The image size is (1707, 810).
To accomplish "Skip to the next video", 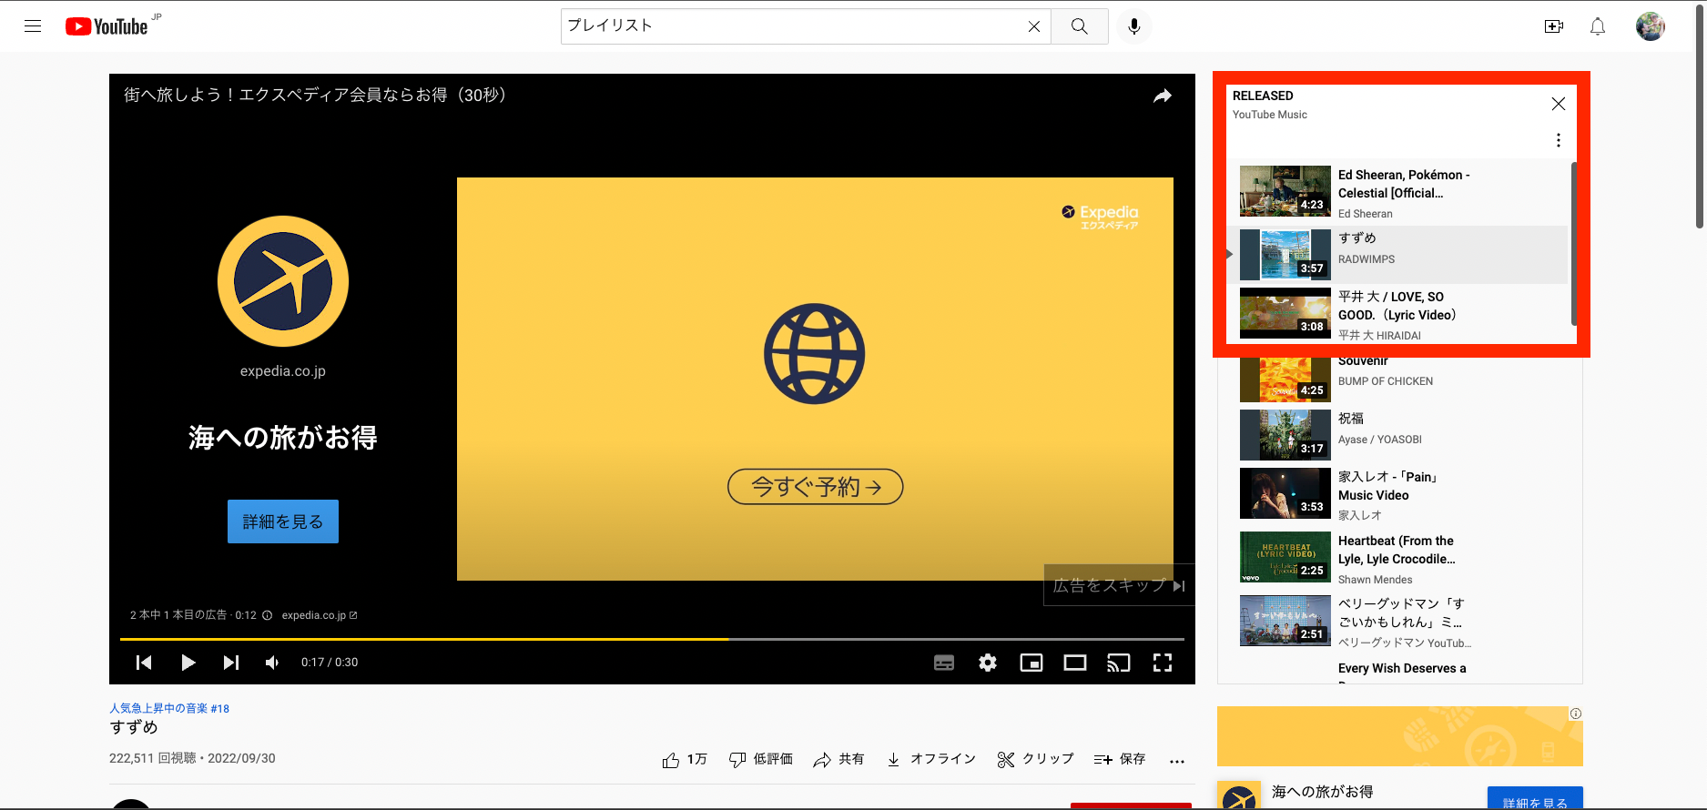I will point(231,663).
